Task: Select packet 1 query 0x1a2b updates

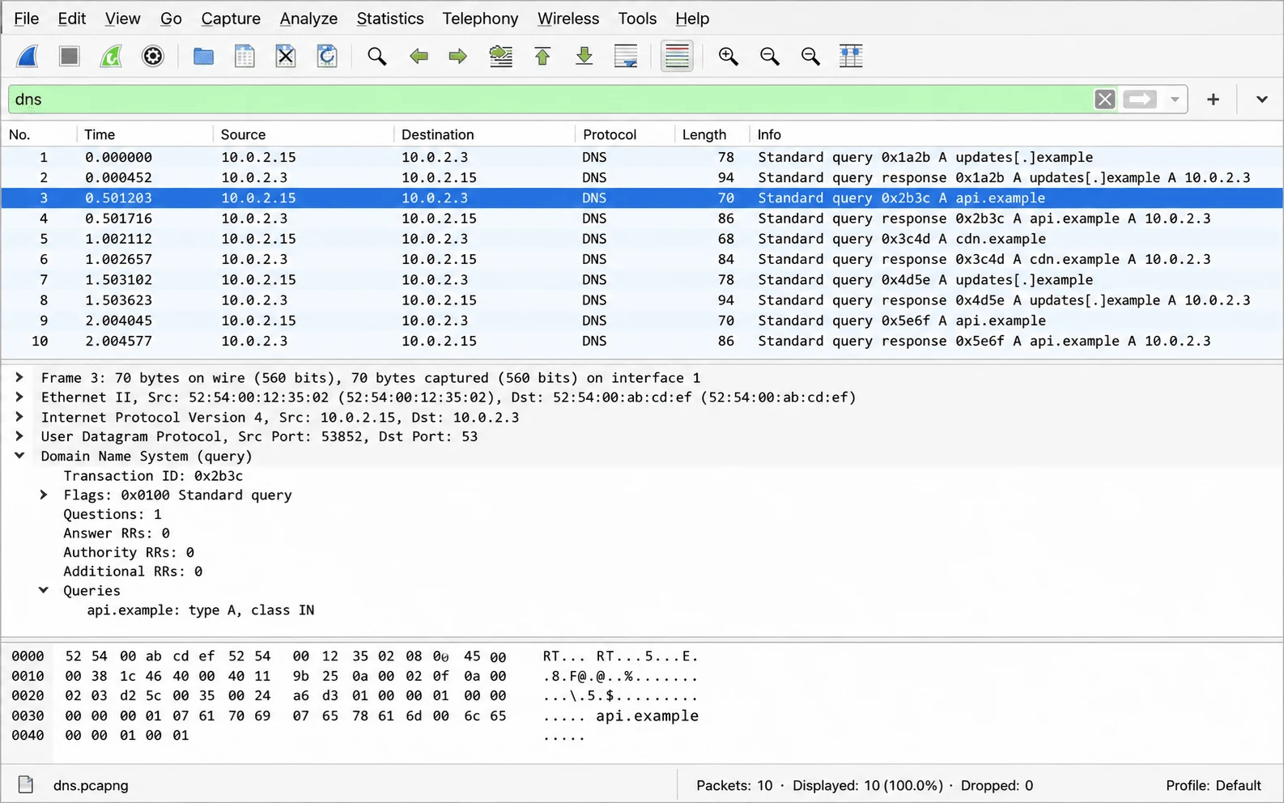Action: (x=642, y=157)
